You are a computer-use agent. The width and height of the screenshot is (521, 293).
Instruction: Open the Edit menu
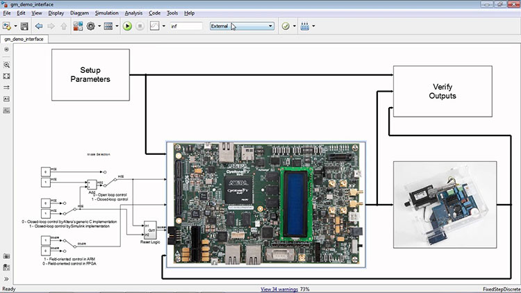21,13
